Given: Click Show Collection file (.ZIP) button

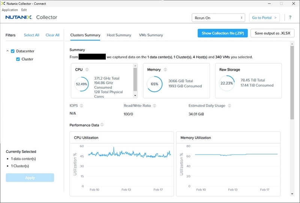Looking at the screenshot, I should (x=222, y=33).
